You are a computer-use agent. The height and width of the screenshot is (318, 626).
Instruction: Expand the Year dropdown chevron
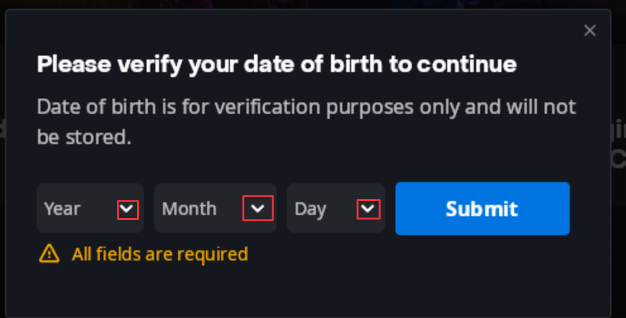tap(128, 210)
